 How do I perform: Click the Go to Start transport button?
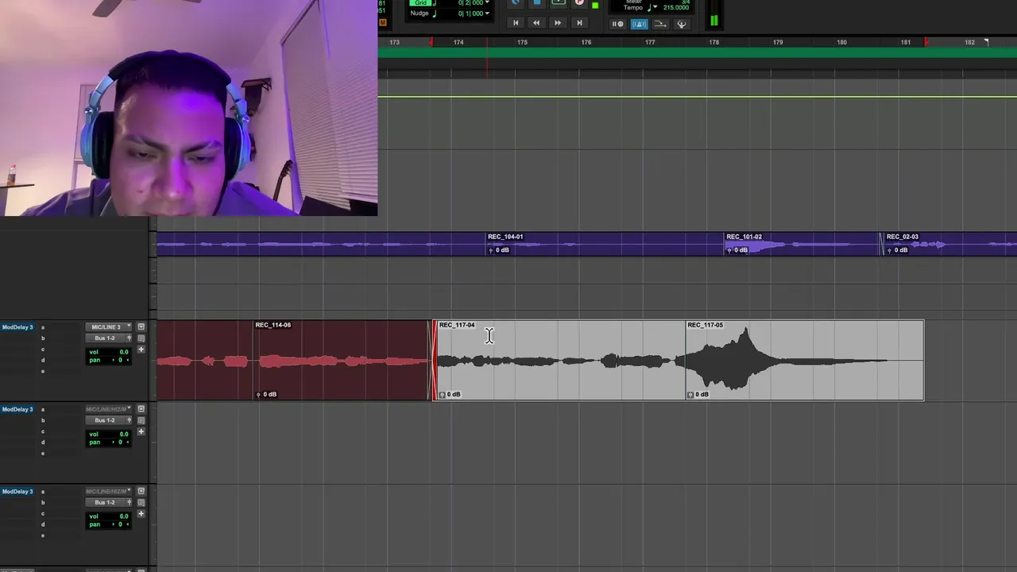pyautogui.click(x=516, y=23)
